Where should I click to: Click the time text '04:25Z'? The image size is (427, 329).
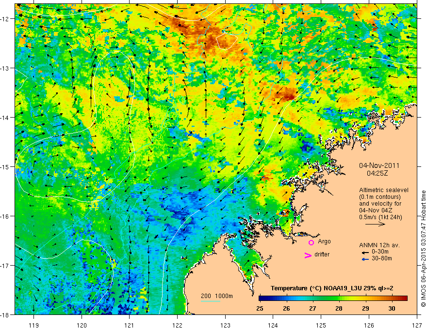pos(377,173)
